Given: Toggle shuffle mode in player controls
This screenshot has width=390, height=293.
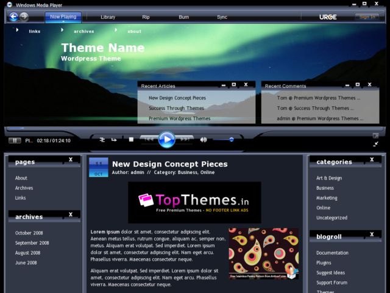Looking at the screenshot, I should tap(102, 140).
